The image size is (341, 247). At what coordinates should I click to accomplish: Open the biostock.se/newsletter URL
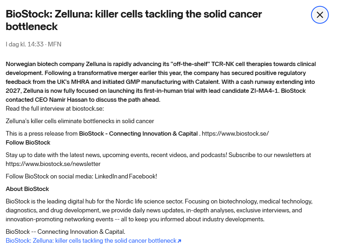click(53, 164)
